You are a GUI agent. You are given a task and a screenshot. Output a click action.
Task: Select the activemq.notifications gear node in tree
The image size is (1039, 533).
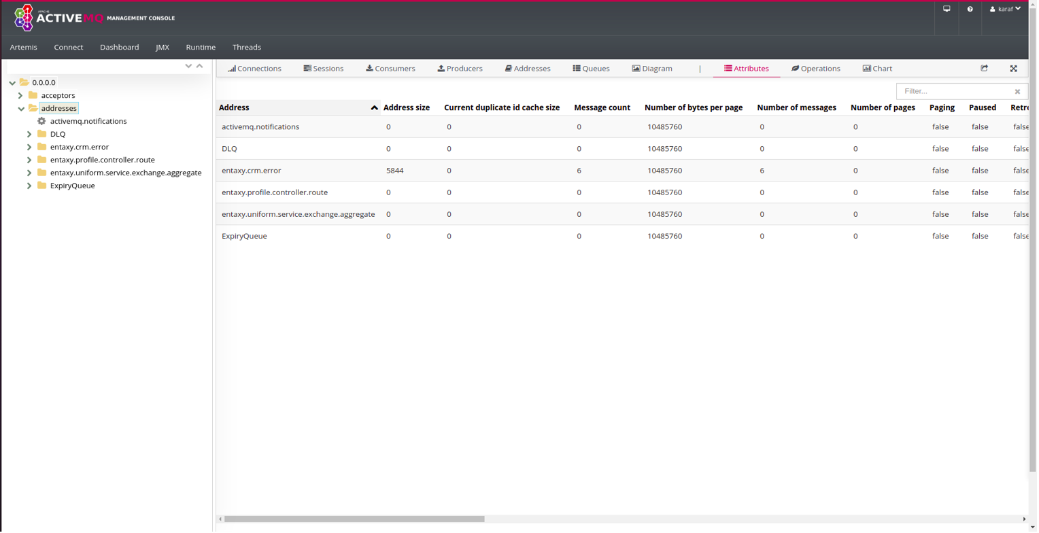(x=88, y=122)
